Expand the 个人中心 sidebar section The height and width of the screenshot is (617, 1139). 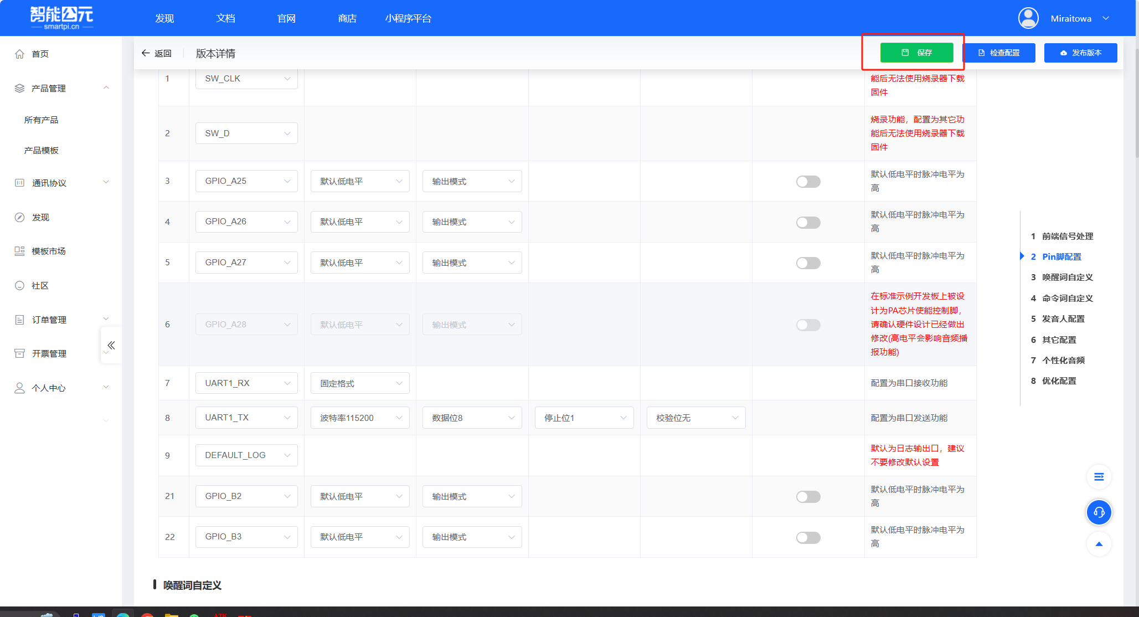(x=106, y=387)
